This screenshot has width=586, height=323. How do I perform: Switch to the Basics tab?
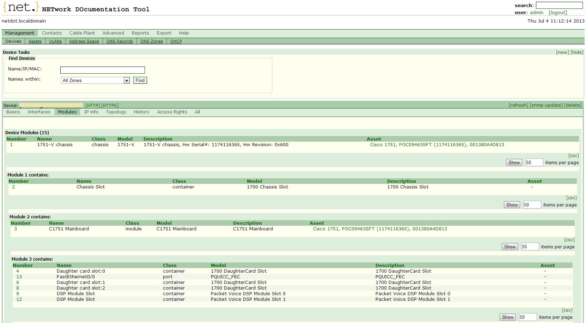pyautogui.click(x=13, y=112)
